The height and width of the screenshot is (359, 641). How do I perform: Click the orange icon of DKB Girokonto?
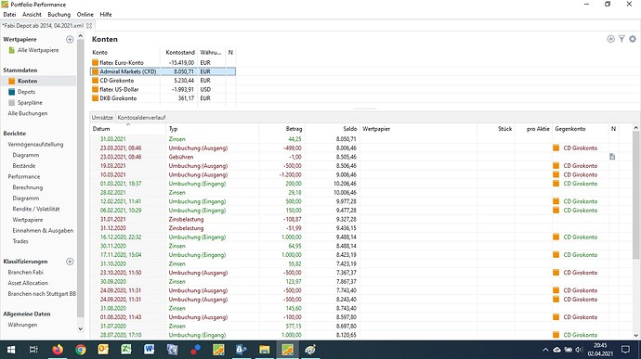coord(96,98)
